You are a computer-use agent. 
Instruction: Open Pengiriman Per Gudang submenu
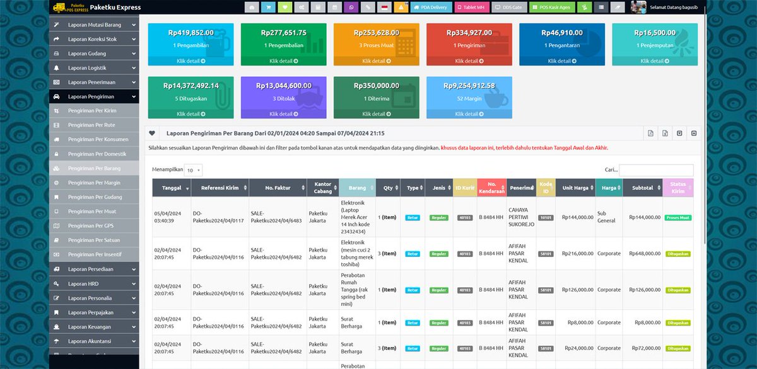(x=94, y=198)
